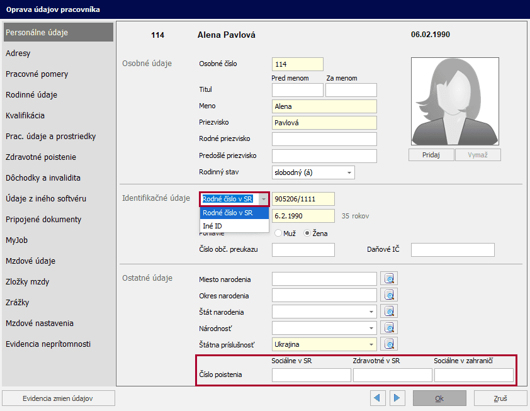Switch to Zdravotné poistenie section
Screen dimensions: 530x411
[x=41, y=157]
